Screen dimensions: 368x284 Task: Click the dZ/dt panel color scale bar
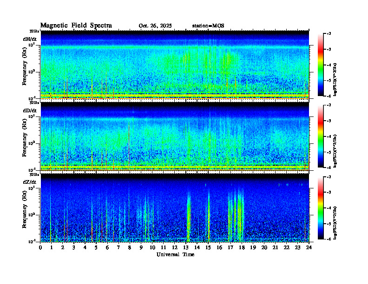pyautogui.click(x=321, y=208)
